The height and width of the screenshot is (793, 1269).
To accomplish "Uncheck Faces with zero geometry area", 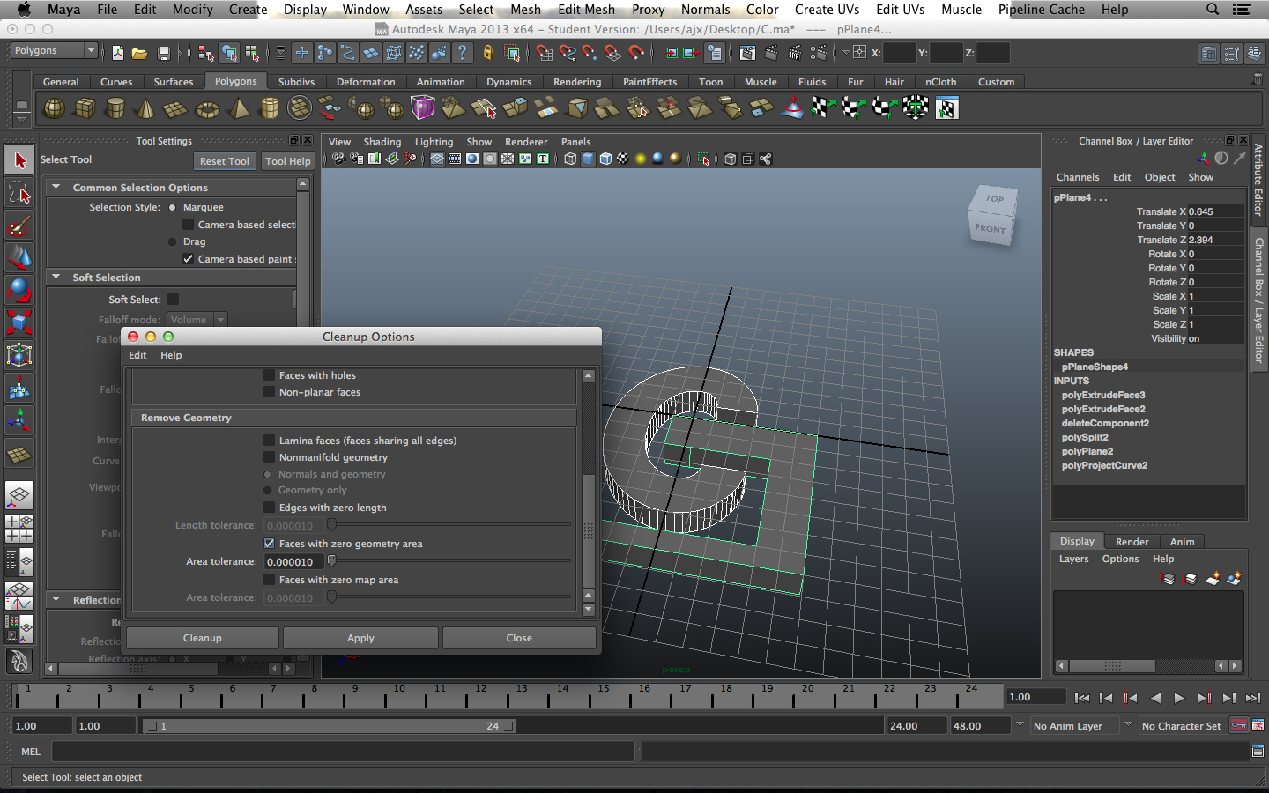I will point(270,544).
